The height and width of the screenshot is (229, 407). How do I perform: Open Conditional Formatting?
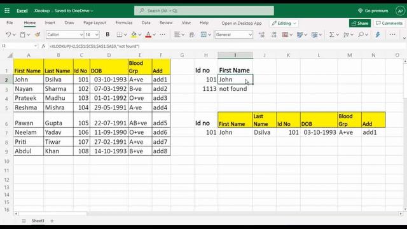286,34
